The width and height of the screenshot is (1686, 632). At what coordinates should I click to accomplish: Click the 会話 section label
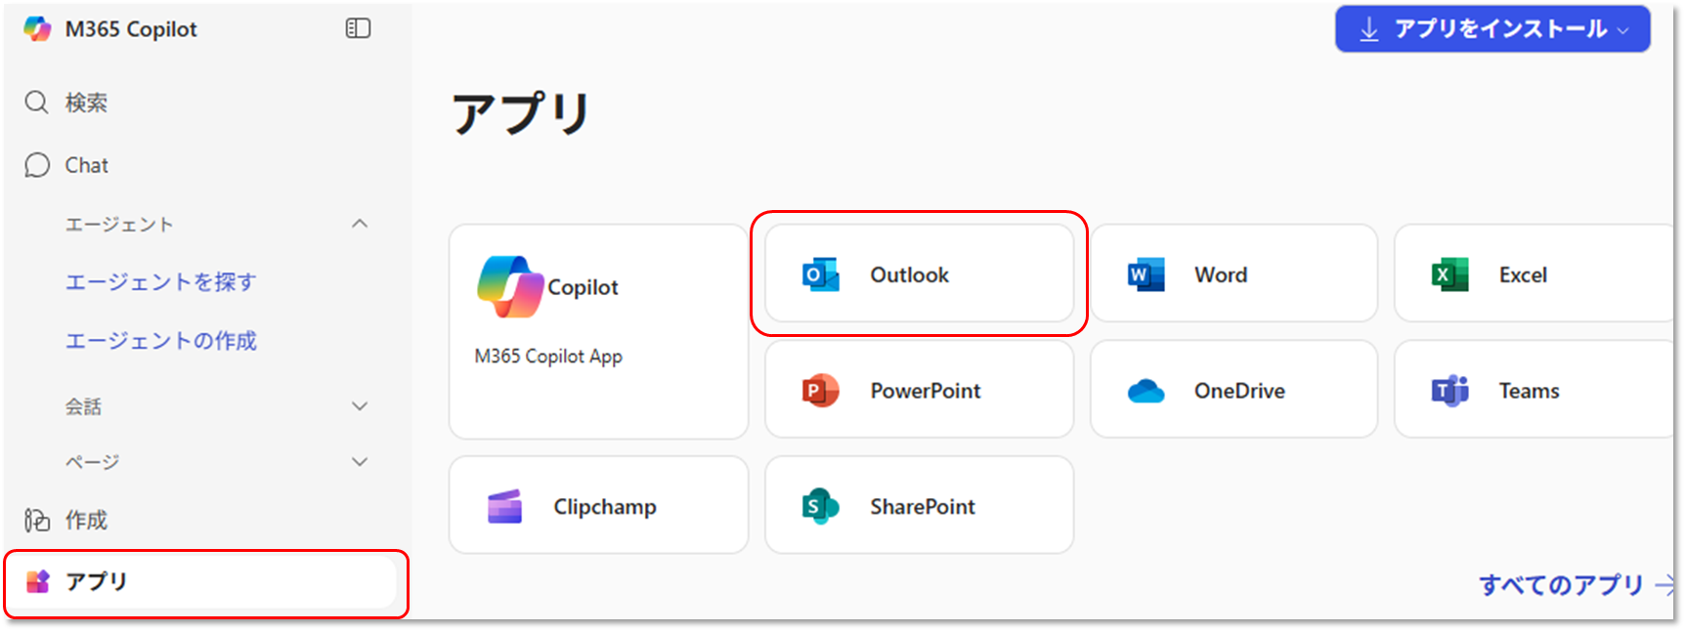(83, 406)
